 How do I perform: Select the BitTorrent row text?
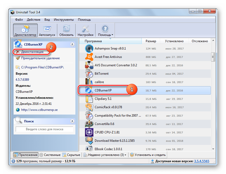click(x=101, y=74)
